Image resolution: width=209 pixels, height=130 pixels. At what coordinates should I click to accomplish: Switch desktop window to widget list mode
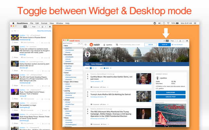164,41
